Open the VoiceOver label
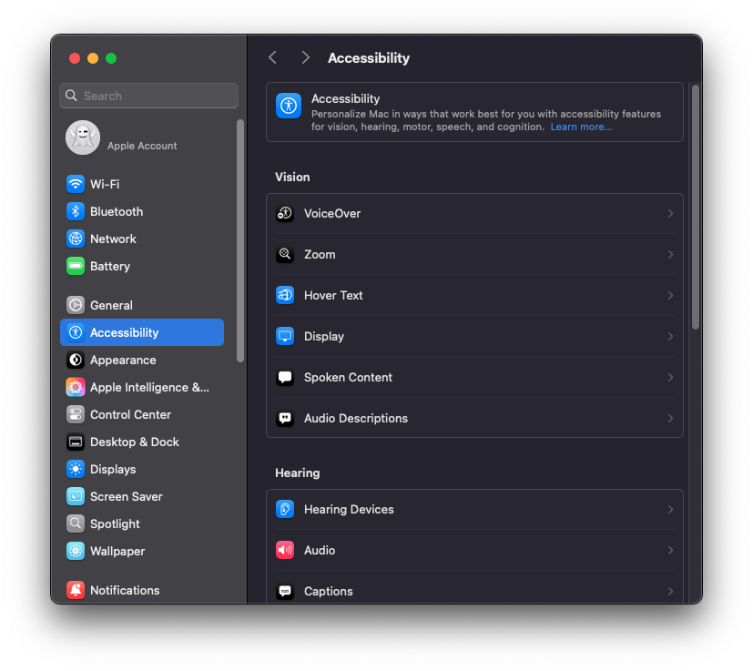The width and height of the screenshot is (753, 671). (332, 213)
